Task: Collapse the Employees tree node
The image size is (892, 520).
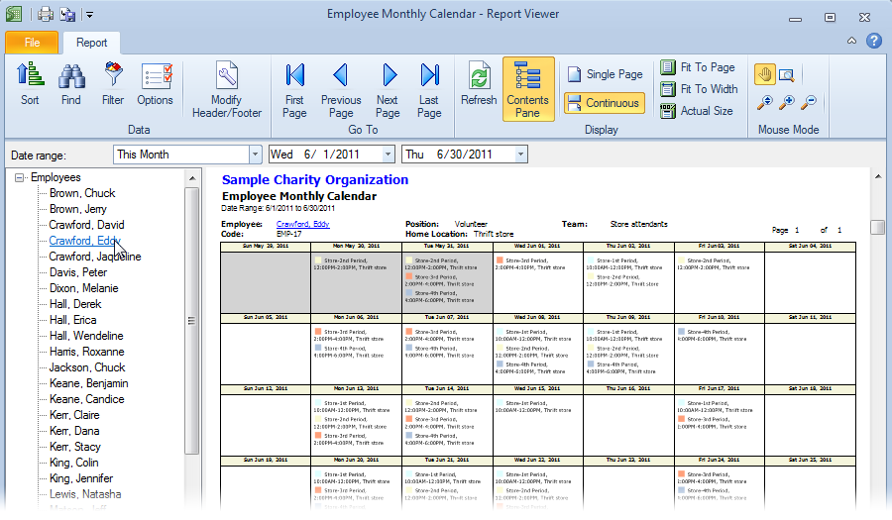Action: coord(19,177)
